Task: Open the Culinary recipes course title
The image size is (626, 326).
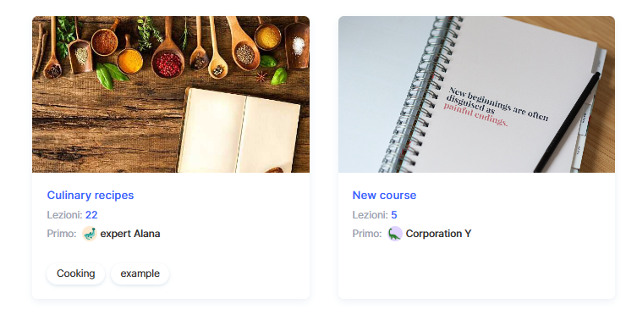Action: click(91, 195)
